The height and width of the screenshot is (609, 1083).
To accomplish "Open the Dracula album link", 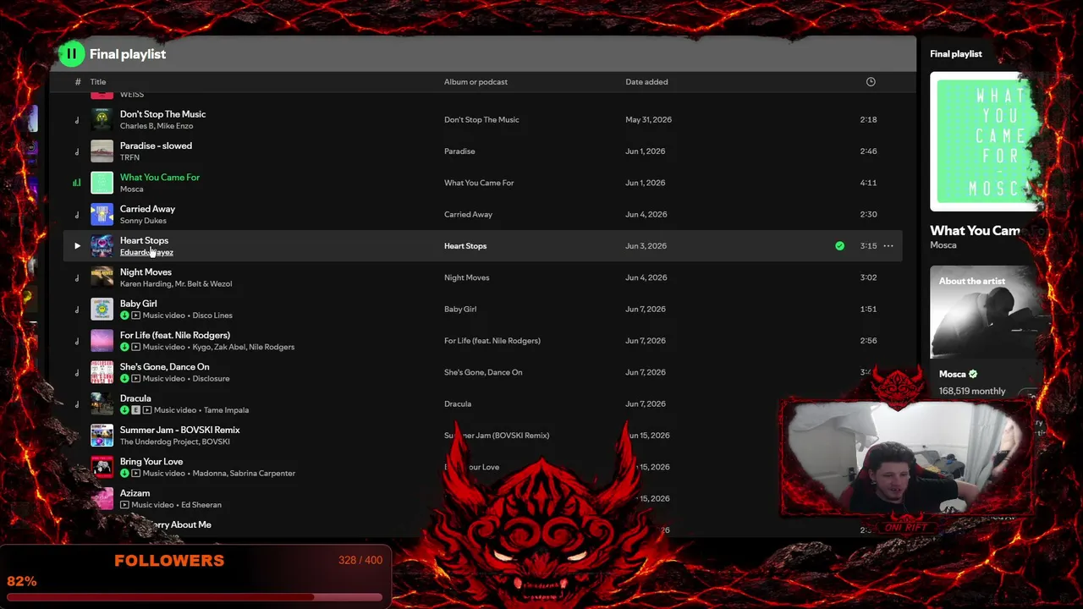I will point(458,404).
